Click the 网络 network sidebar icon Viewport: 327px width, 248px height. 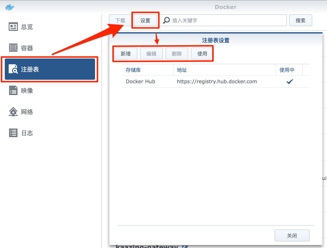click(x=13, y=112)
